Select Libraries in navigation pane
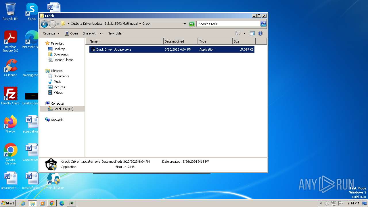The width and height of the screenshot is (368, 207). [x=57, y=71]
